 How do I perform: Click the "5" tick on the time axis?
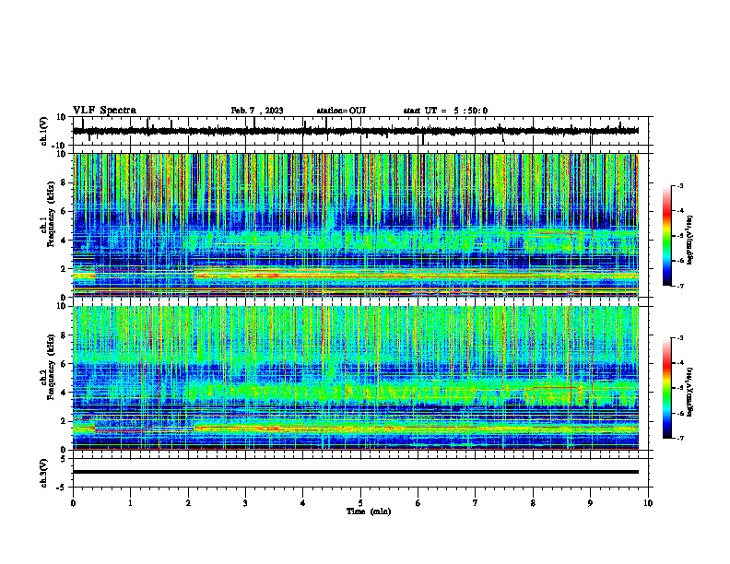tap(360, 502)
